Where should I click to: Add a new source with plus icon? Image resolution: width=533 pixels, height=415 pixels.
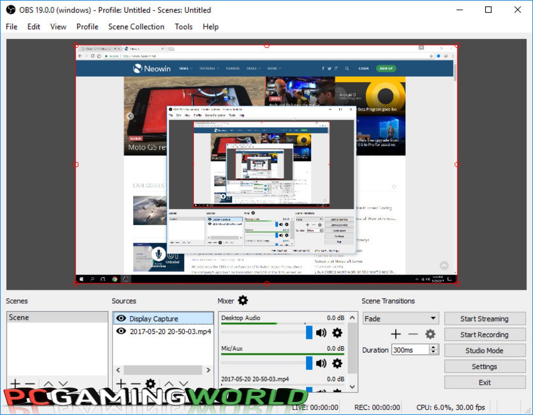click(x=121, y=383)
